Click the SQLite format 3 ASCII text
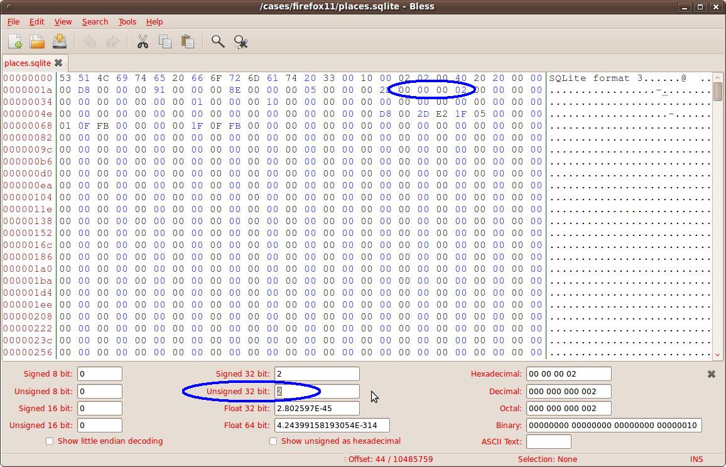Image resolution: width=726 pixels, height=467 pixels. tap(596, 78)
